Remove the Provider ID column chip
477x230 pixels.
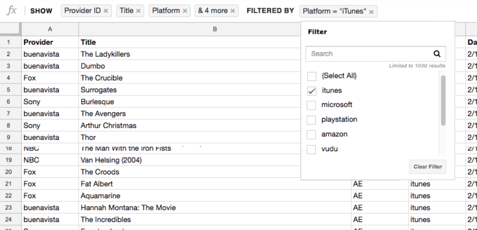coord(106,11)
